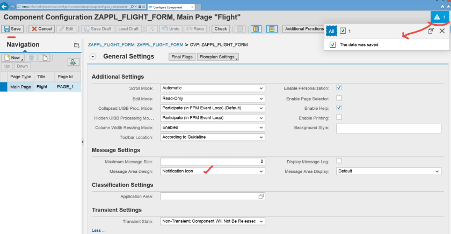
Task: Open the Floorplan Settings menu
Action: click(x=217, y=57)
